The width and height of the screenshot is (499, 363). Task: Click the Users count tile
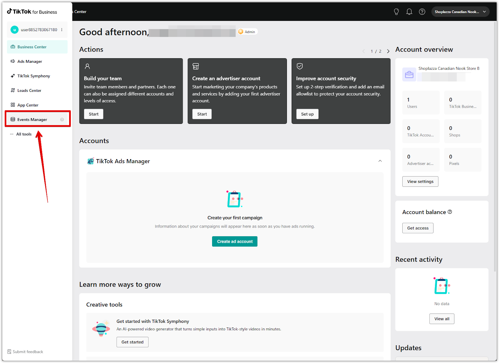tap(421, 103)
